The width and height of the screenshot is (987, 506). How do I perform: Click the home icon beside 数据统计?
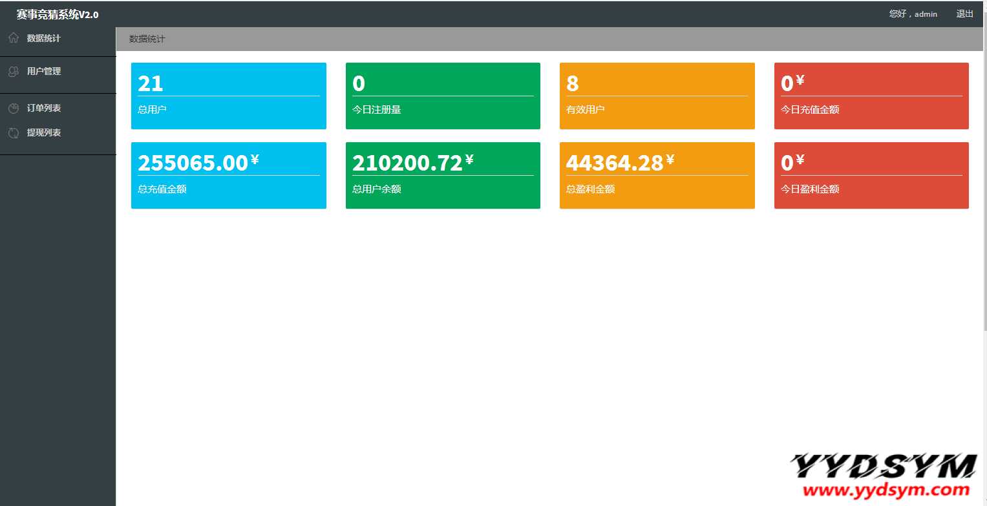13,38
